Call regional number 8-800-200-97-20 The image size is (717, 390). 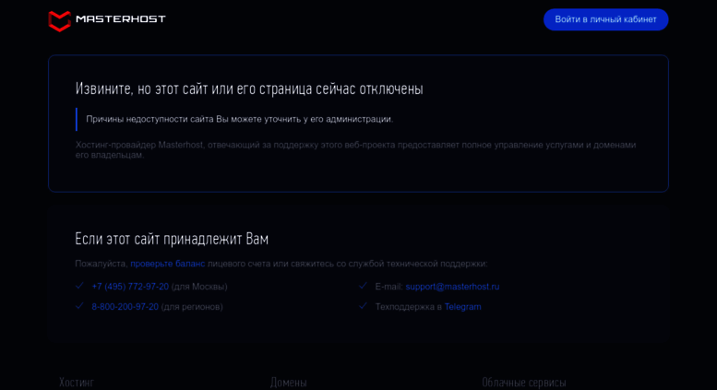coord(125,306)
